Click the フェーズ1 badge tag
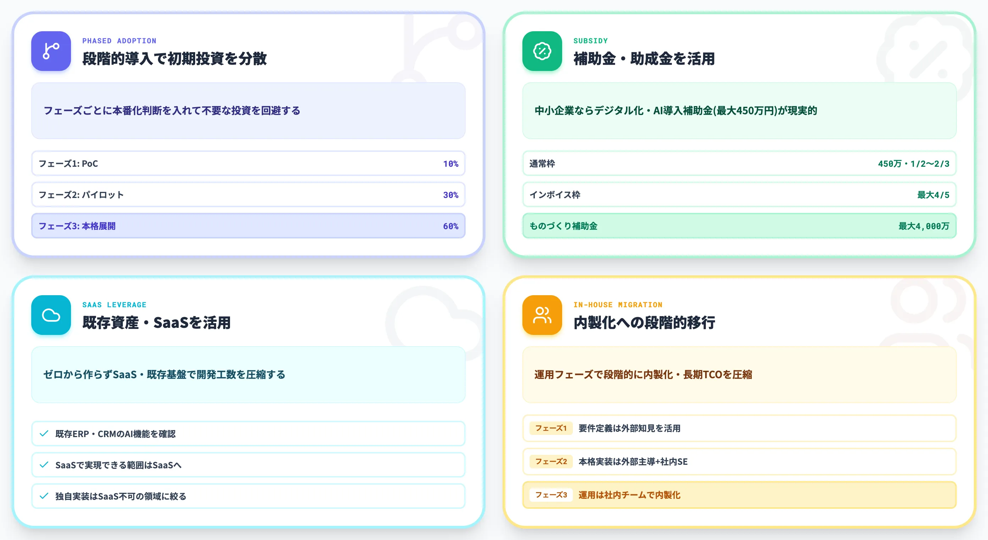Image resolution: width=988 pixels, height=540 pixels. [x=551, y=428]
